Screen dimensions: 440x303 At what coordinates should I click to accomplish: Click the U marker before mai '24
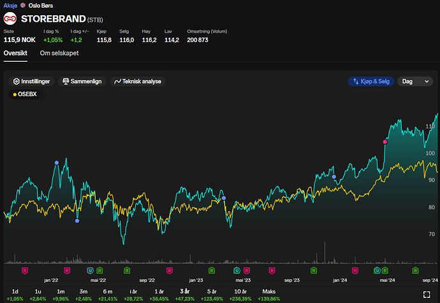click(x=377, y=271)
